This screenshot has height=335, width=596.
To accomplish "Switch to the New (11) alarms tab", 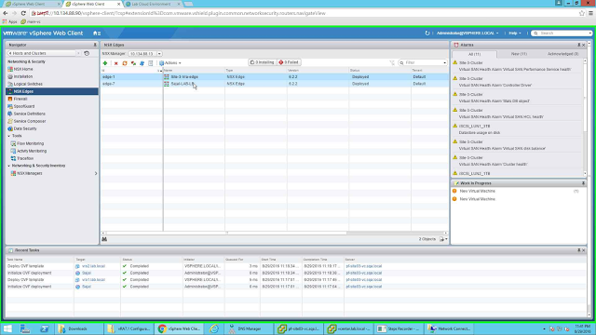I will (x=519, y=54).
